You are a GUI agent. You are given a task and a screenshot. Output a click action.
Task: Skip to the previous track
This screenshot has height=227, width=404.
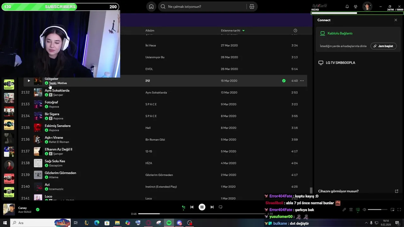(192, 207)
